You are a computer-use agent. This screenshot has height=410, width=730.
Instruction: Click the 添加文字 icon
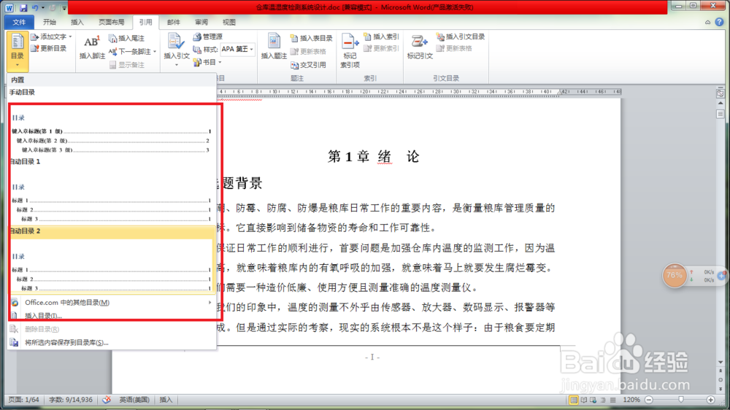click(x=35, y=36)
